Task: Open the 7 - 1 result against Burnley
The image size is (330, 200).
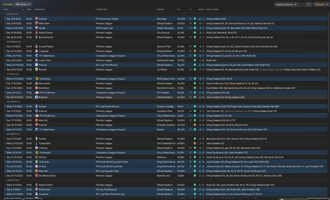Action: pos(202,70)
